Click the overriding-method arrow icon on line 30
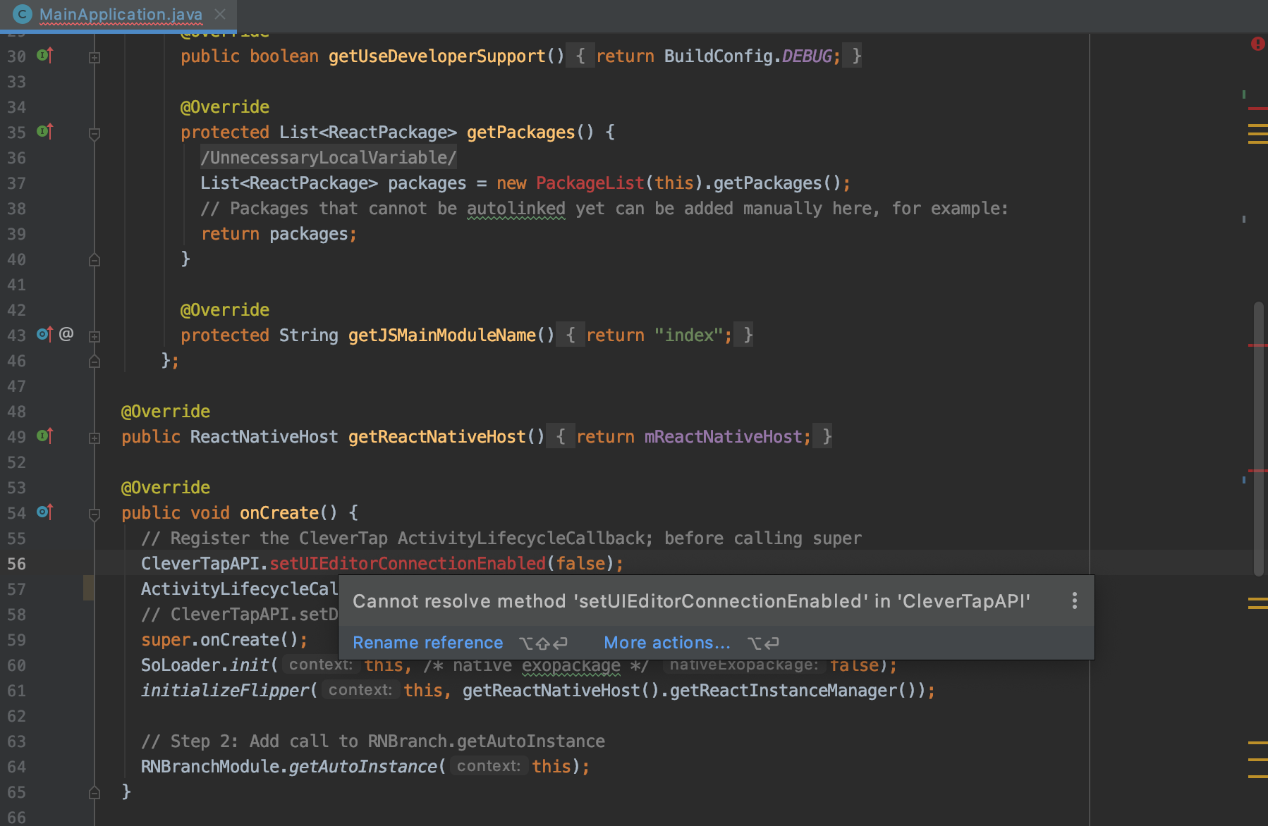Viewport: 1268px width, 826px height. pyautogui.click(x=44, y=56)
